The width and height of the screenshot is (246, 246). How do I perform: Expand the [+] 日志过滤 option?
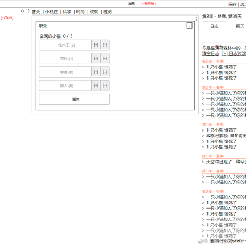click(x=234, y=53)
